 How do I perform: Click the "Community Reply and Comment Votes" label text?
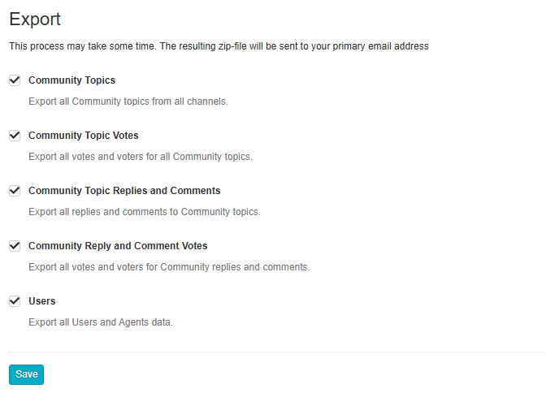coord(118,246)
